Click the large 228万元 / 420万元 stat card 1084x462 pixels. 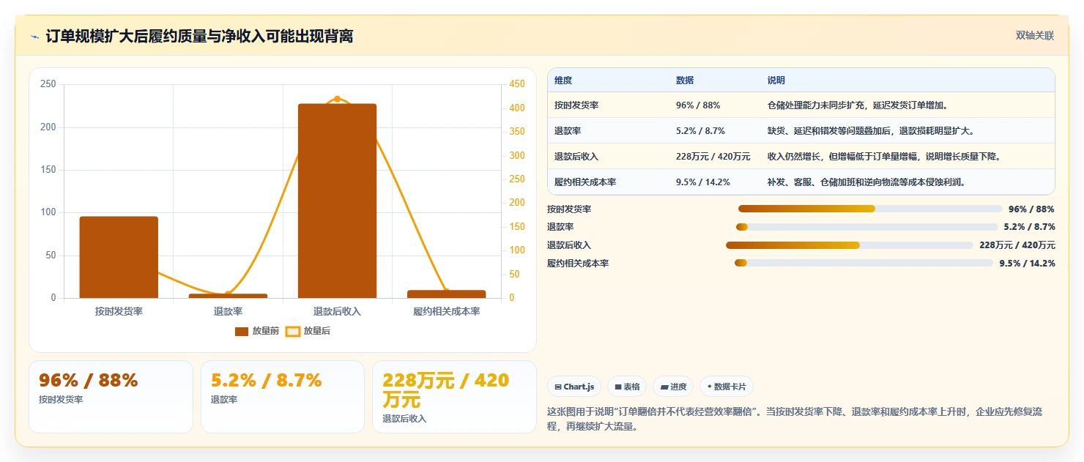[454, 397]
